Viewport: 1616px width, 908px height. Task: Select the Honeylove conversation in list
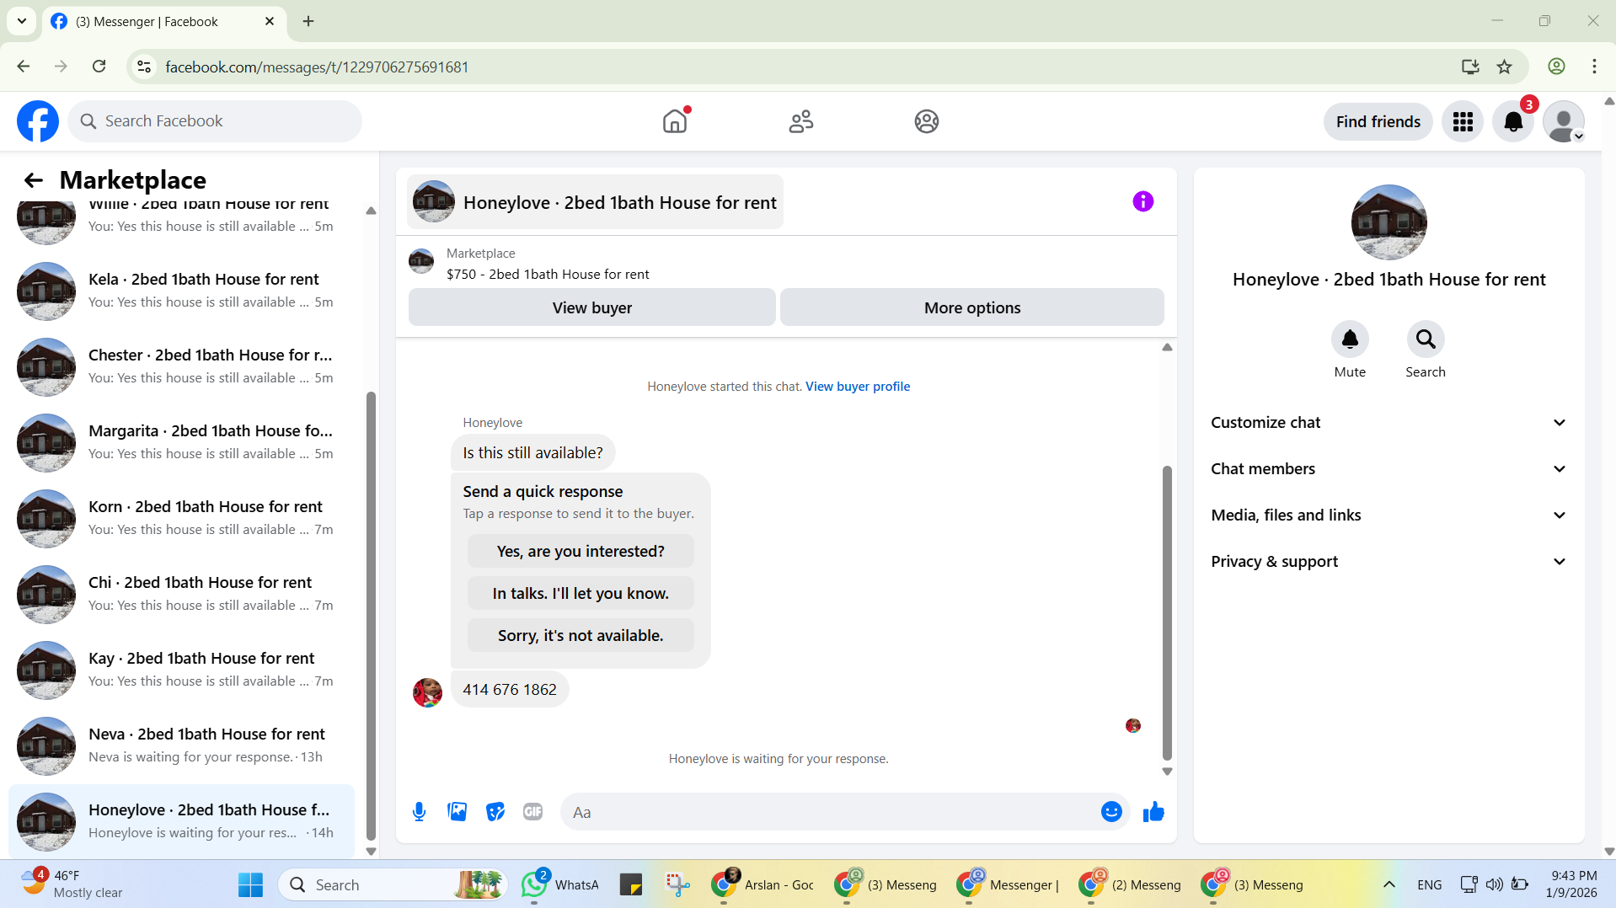[x=181, y=821]
